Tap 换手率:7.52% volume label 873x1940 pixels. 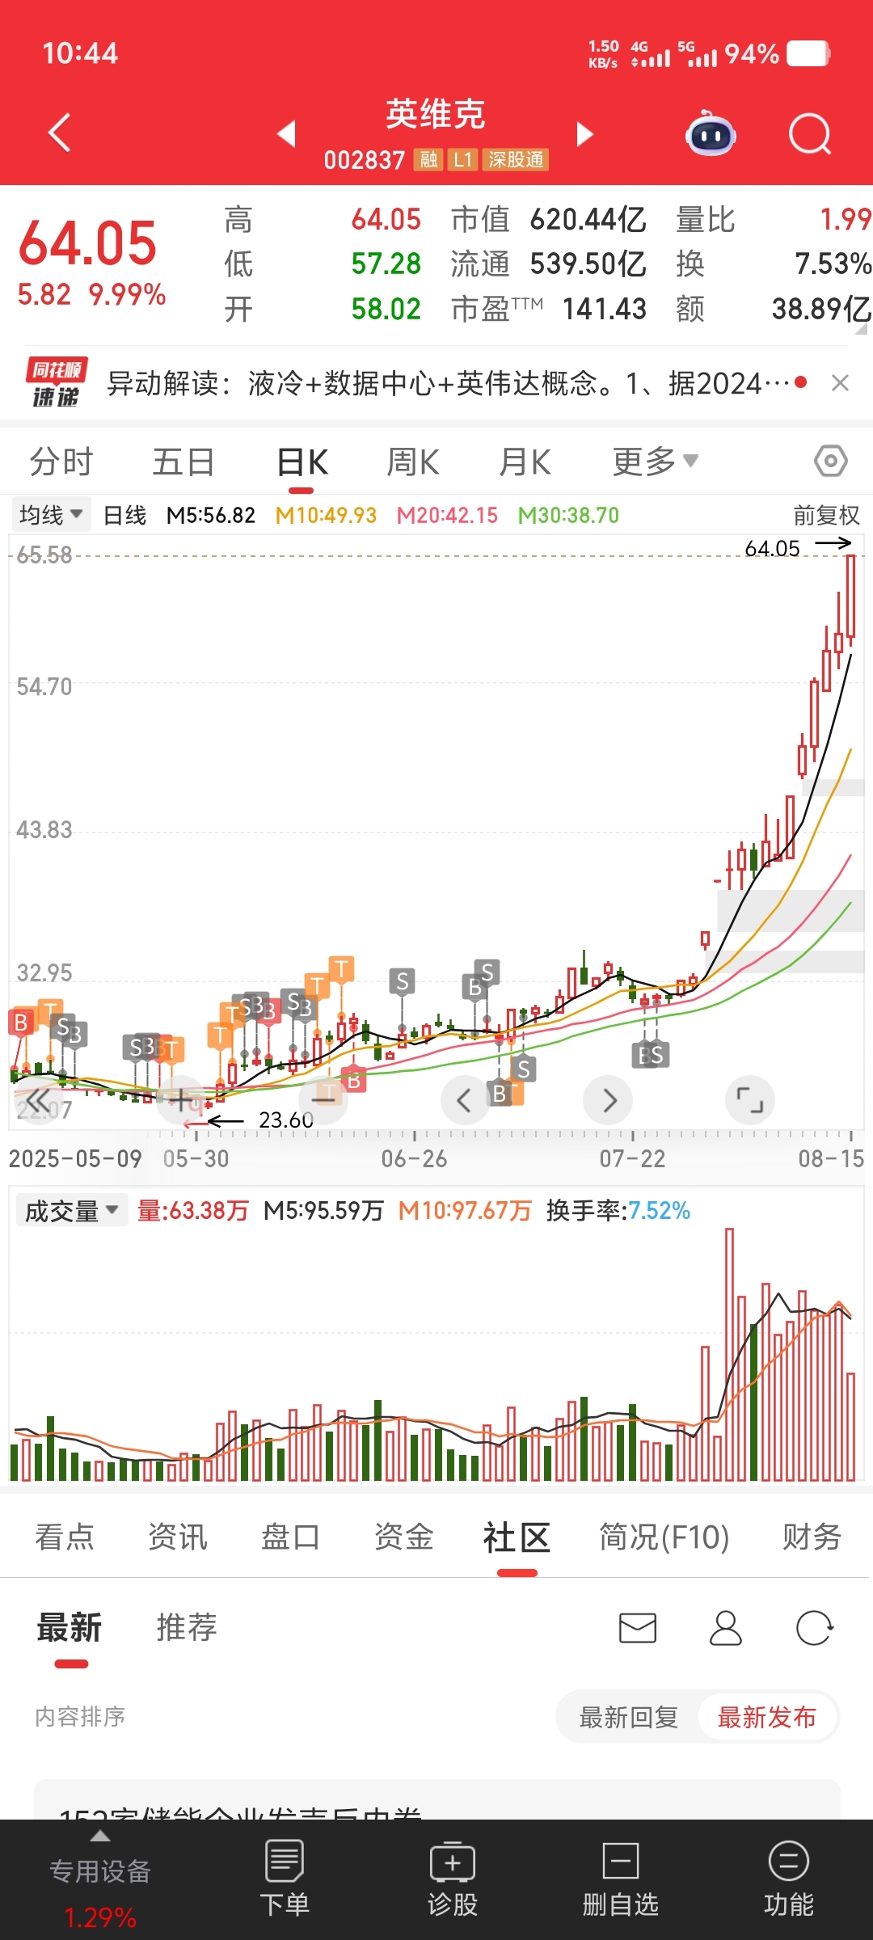[x=618, y=1210]
